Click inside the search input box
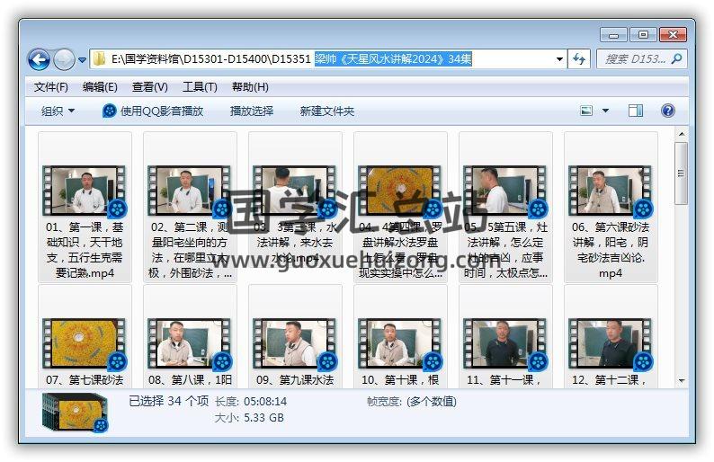Viewport: 714px width, 462px height. tap(634, 59)
